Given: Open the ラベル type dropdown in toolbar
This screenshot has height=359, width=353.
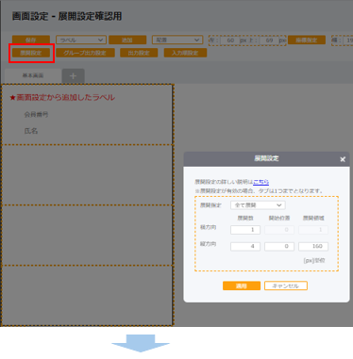Looking at the screenshot, I should click(x=81, y=40).
